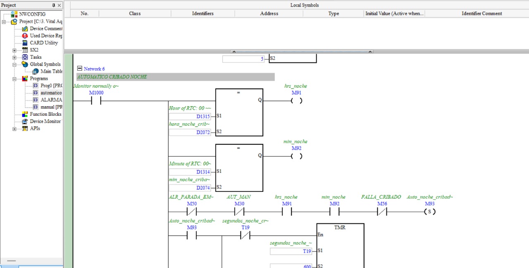Collapse the Project root node
Screen dimensions: 529x268
[4, 22]
